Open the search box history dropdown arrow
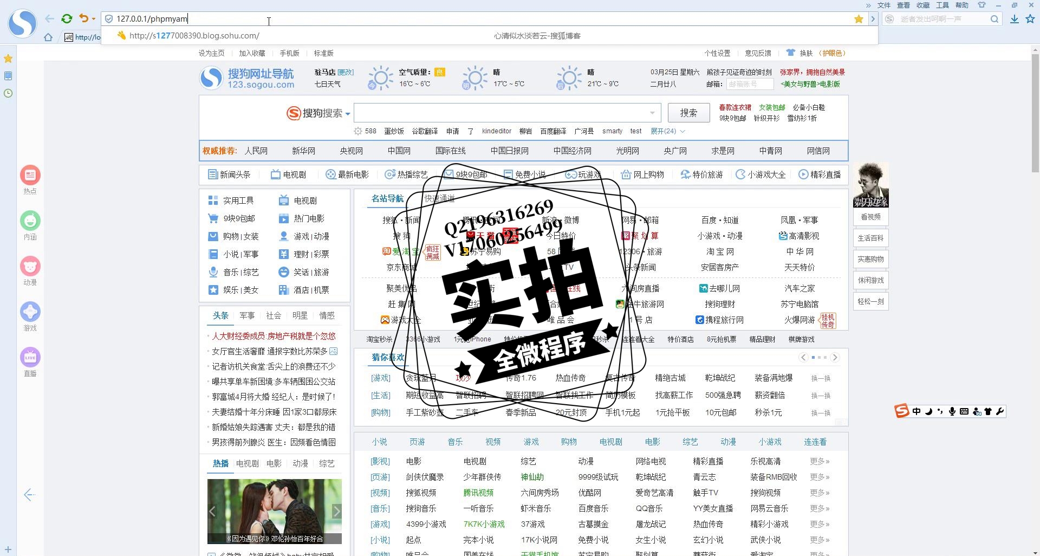The image size is (1040, 556). pyautogui.click(x=653, y=113)
